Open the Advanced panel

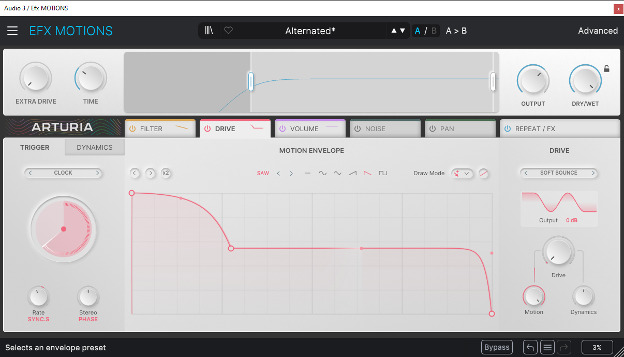click(x=598, y=31)
